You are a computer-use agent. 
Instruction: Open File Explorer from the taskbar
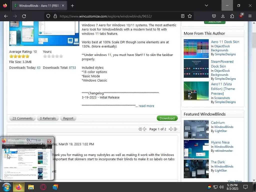pos(31,187)
